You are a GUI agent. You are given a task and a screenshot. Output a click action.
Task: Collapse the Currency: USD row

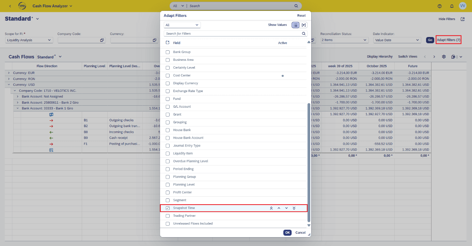pos(9,85)
